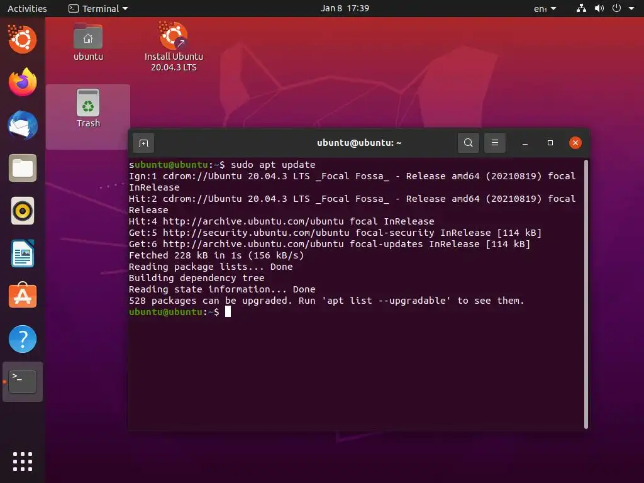The height and width of the screenshot is (483, 644).
Task: Open the volume speaker icon
Action: (x=599, y=8)
